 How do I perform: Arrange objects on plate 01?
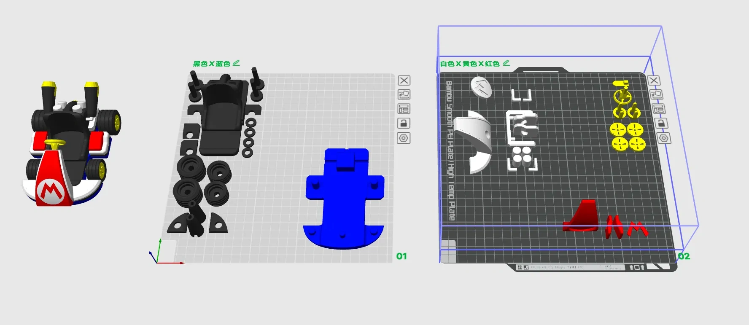(x=404, y=109)
